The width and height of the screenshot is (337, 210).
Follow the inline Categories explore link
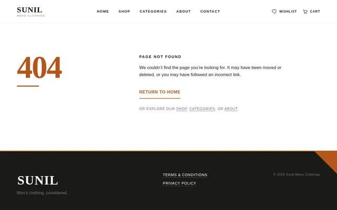[202, 109]
